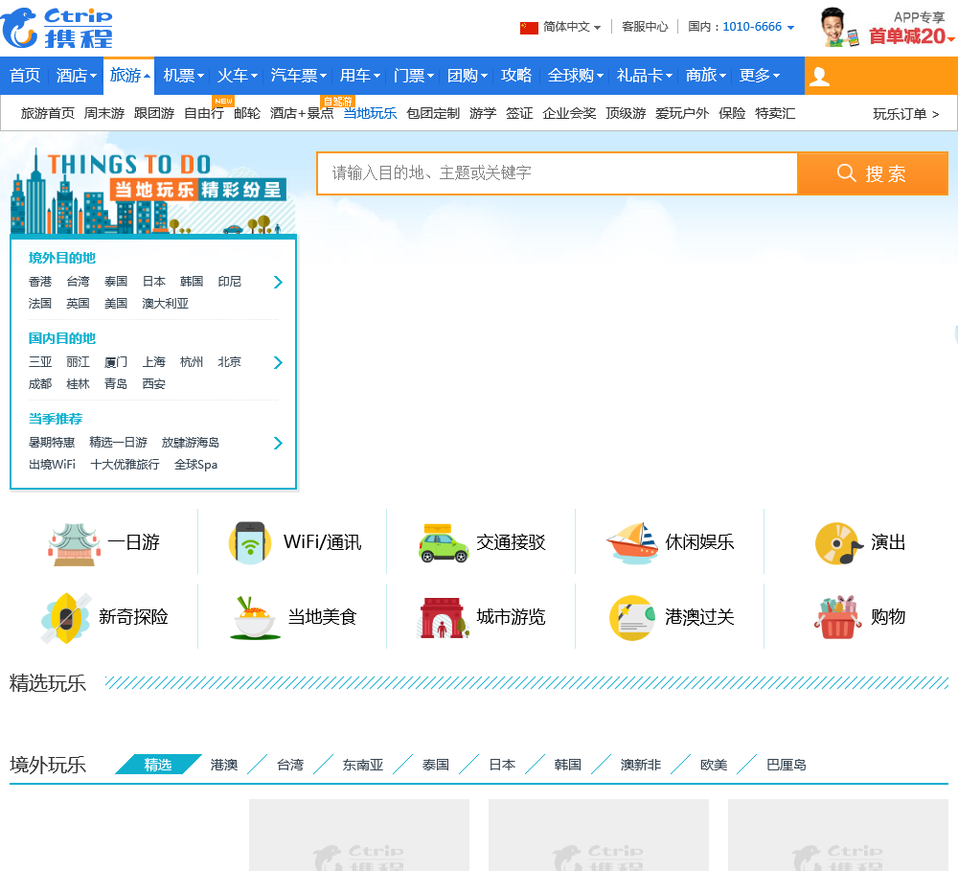Open the 酒店 navigation dropdown
The height and width of the screenshot is (871, 958).
pos(77,76)
